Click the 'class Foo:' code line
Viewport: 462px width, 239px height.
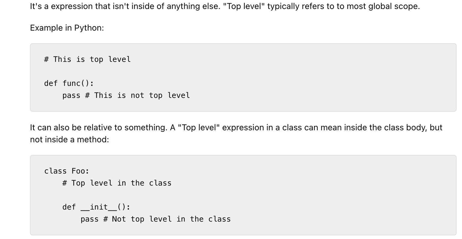point(67,171)
